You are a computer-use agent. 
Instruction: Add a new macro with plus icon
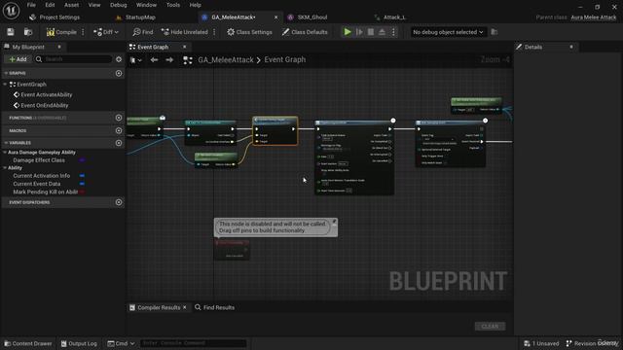[119, 130]
